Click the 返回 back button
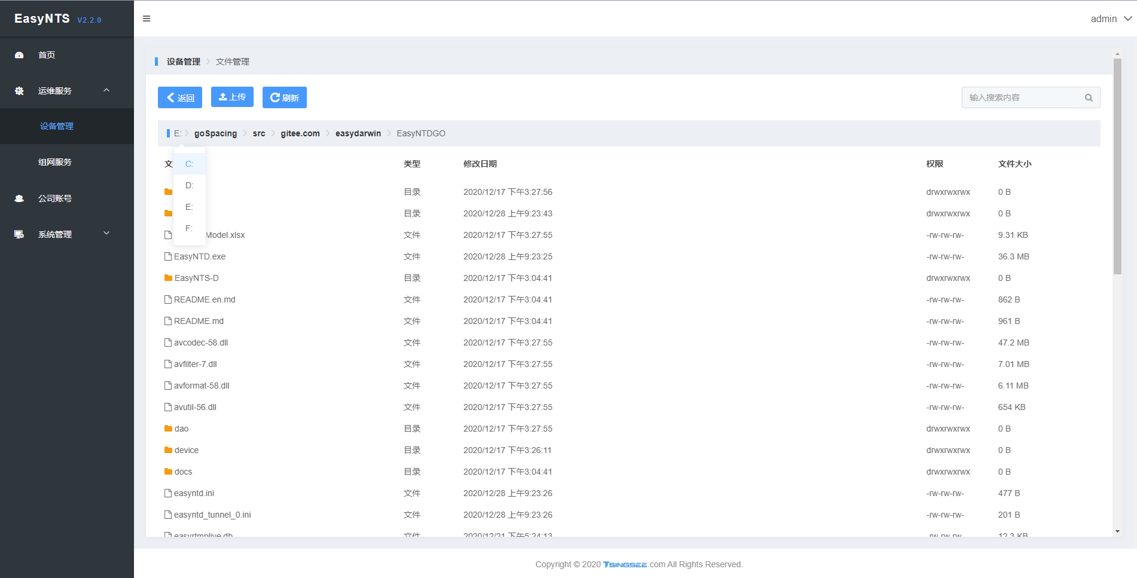The width and height of the screenshot is (1137, 578). tap(180, 97)
